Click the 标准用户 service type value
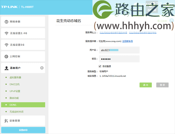175x134 pixels. click(104, 71)
